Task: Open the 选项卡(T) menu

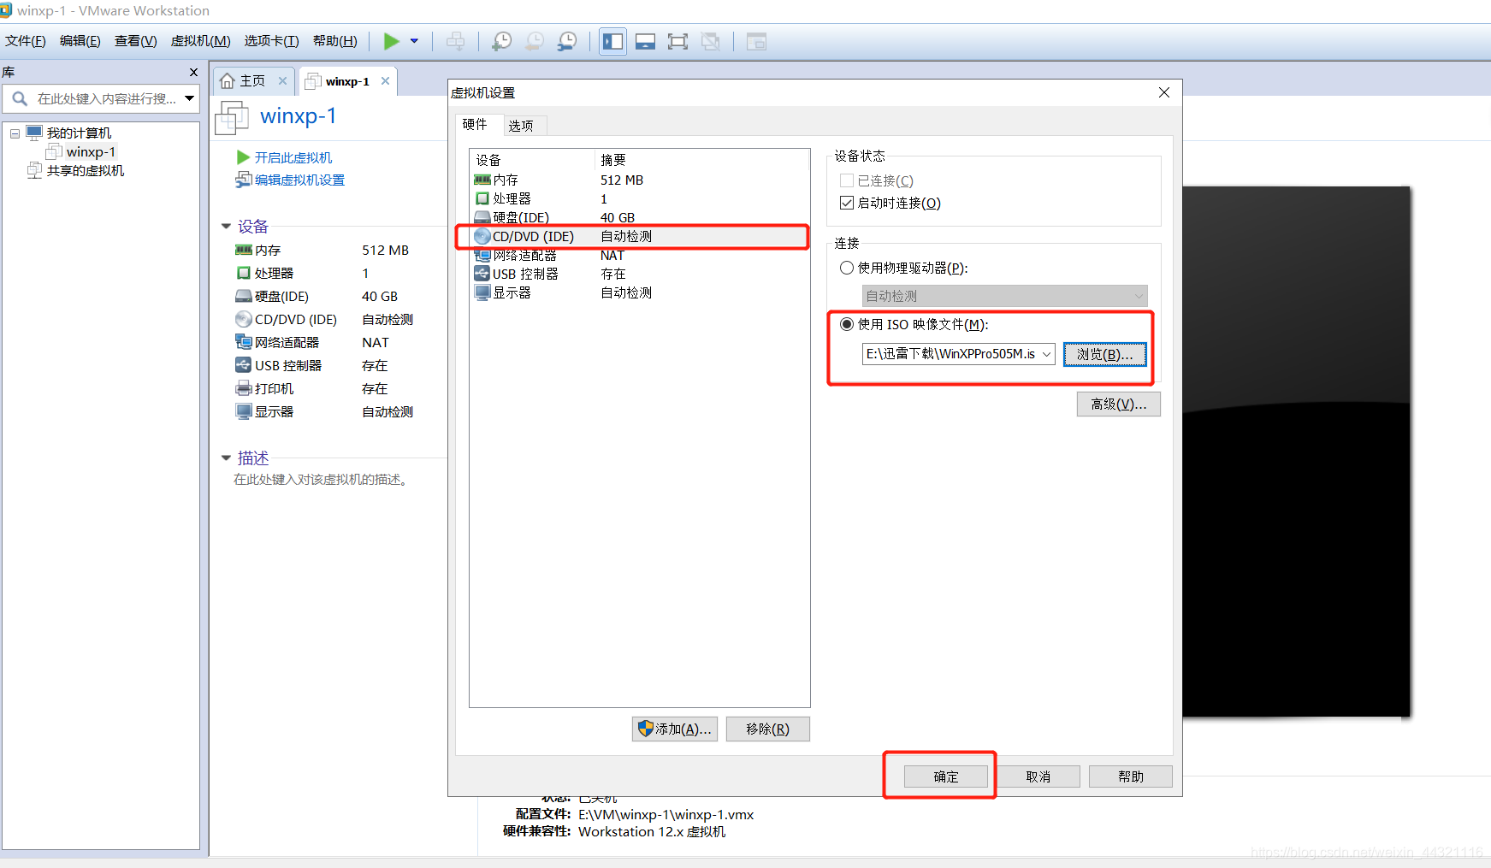Action: (x=272, y=41)
